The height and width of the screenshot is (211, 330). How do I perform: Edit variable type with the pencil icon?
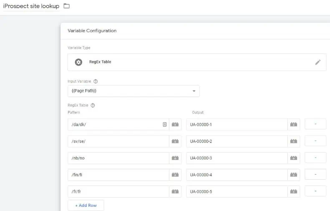coord(318,62)
